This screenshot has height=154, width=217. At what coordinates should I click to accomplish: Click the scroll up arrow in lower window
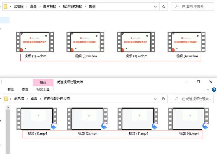coord(8,107)
